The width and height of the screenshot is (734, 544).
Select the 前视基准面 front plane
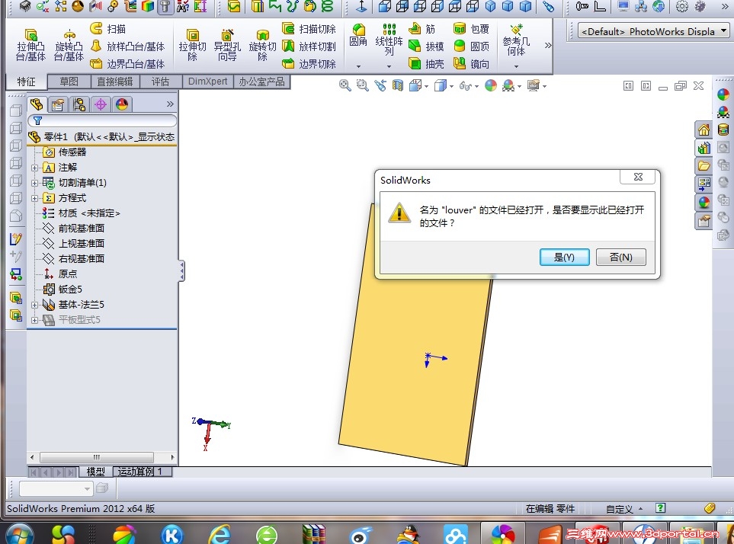pyautogui.click(x=74, y=229)
